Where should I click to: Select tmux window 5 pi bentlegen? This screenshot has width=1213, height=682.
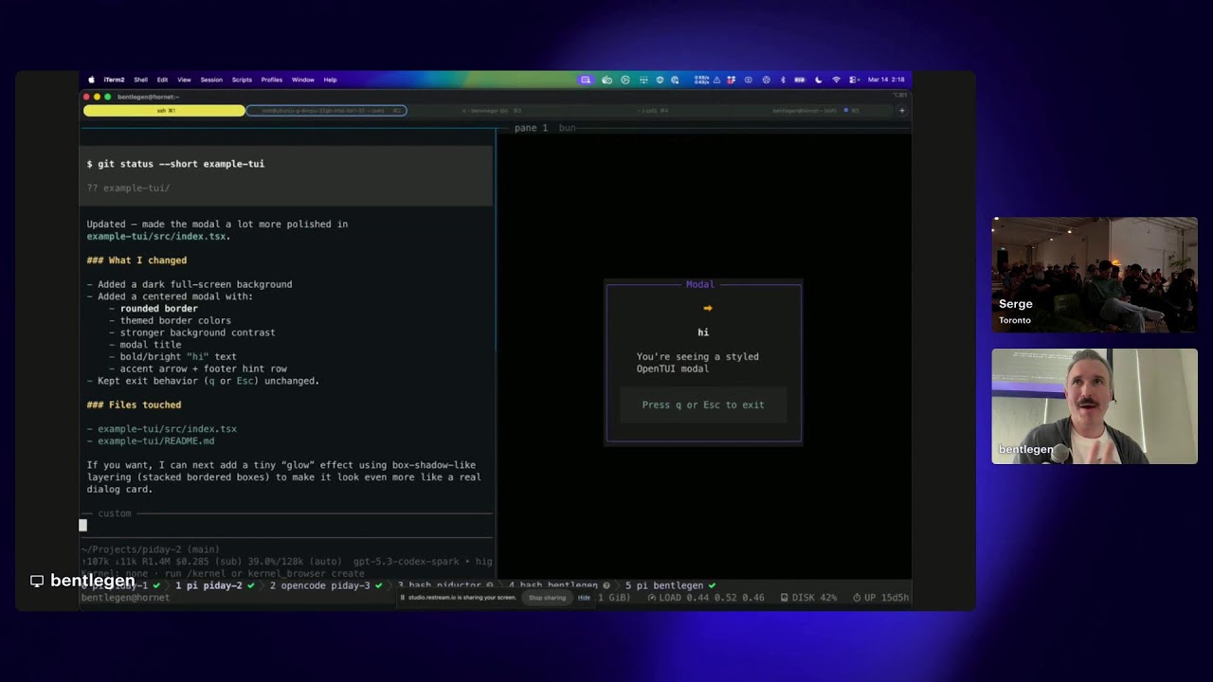[x=671, y=585]
